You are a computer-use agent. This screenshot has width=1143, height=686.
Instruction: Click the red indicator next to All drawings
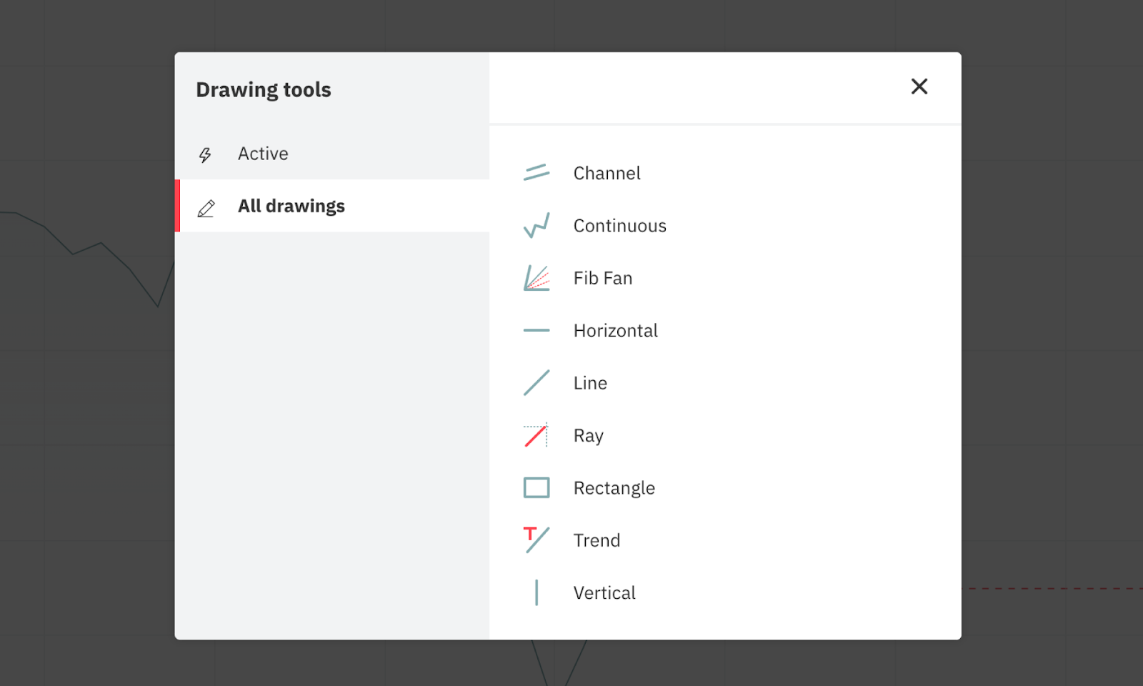tap(179, 207)
